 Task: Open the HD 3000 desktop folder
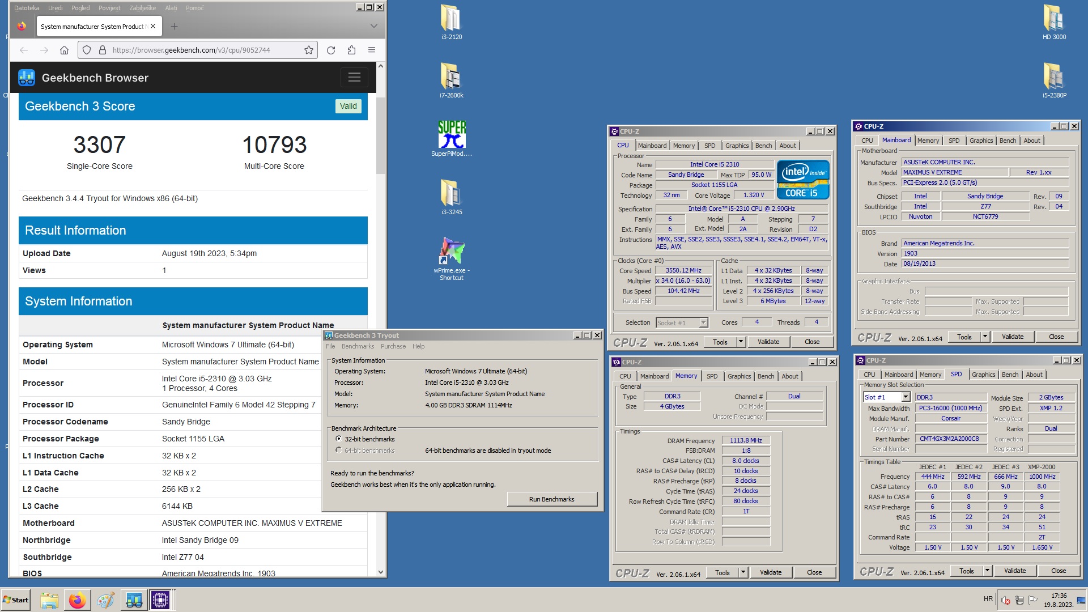(1054, 22)
